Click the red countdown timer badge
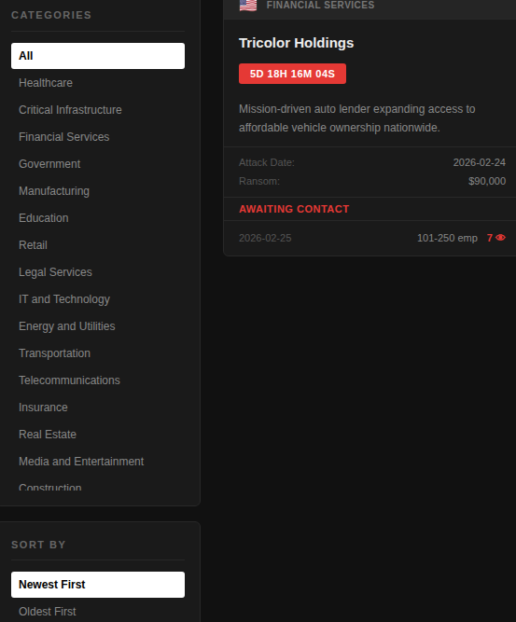516x622 pixels. tap(293, 74)
